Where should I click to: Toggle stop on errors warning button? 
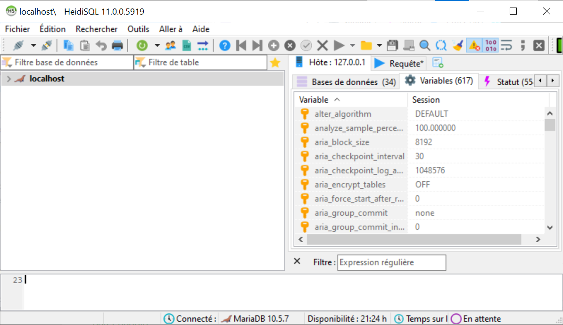click(473, 46)
